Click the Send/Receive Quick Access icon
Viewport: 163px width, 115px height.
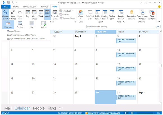[x=9, y=3]
